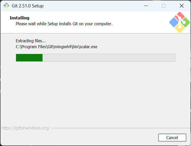Open the gitforwindows.org link
191x146 pixels.
[25, 128]
